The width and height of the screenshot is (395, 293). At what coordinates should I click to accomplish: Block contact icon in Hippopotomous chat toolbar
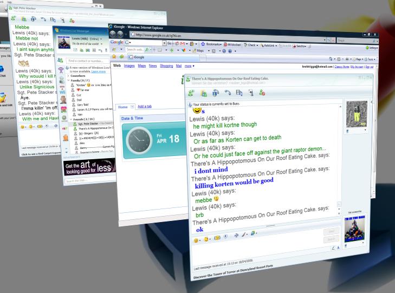click(x=262, y=93)
